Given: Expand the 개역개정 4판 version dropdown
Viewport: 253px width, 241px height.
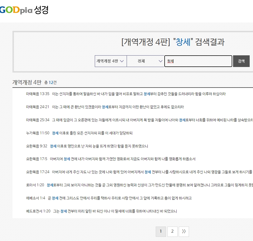Looking at the screenshot, I should [x=111, y=61].
